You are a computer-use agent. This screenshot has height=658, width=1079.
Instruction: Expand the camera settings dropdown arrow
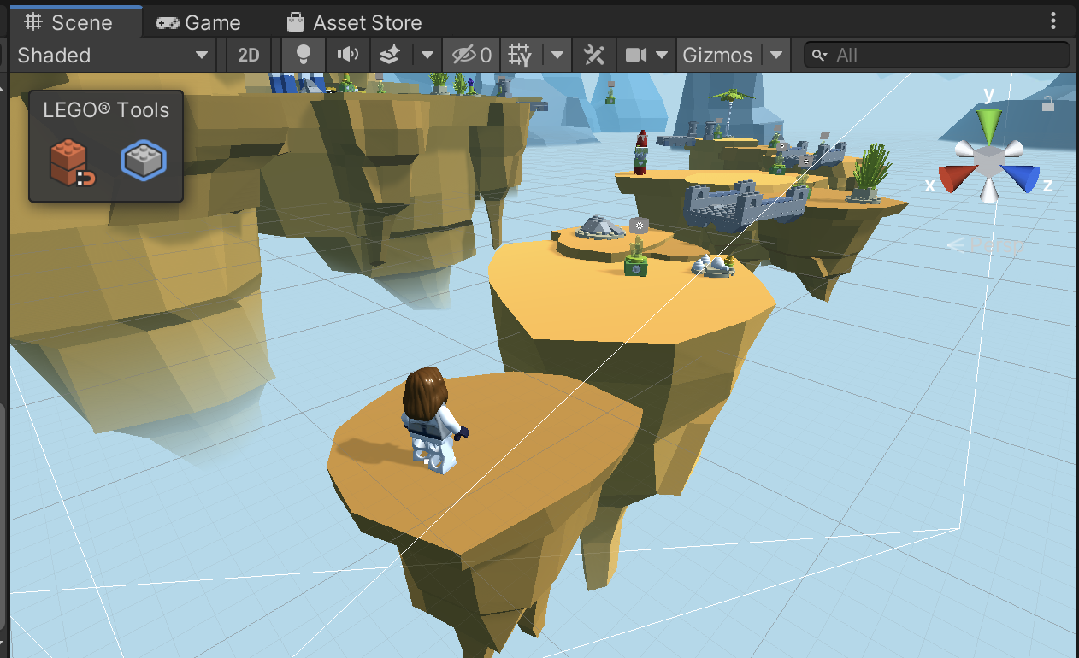point(662,56)
